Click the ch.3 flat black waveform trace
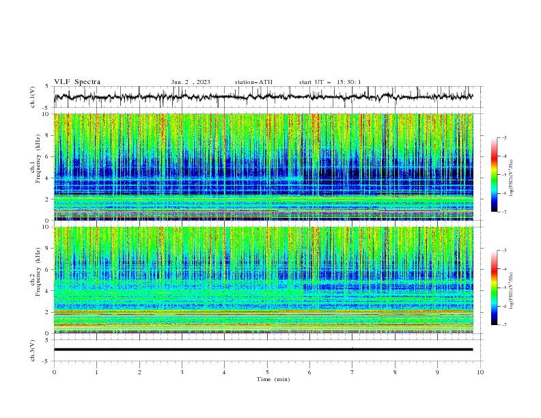The width and height of the screenshot is (541, 418). tap(263, 350)
